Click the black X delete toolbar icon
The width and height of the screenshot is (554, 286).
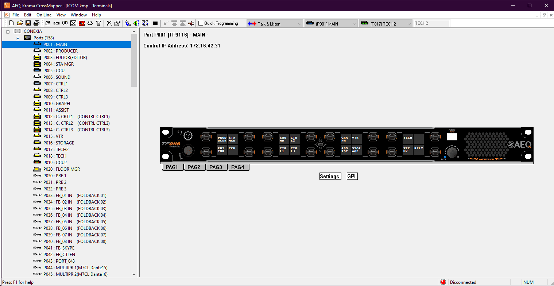pos(109,23)
